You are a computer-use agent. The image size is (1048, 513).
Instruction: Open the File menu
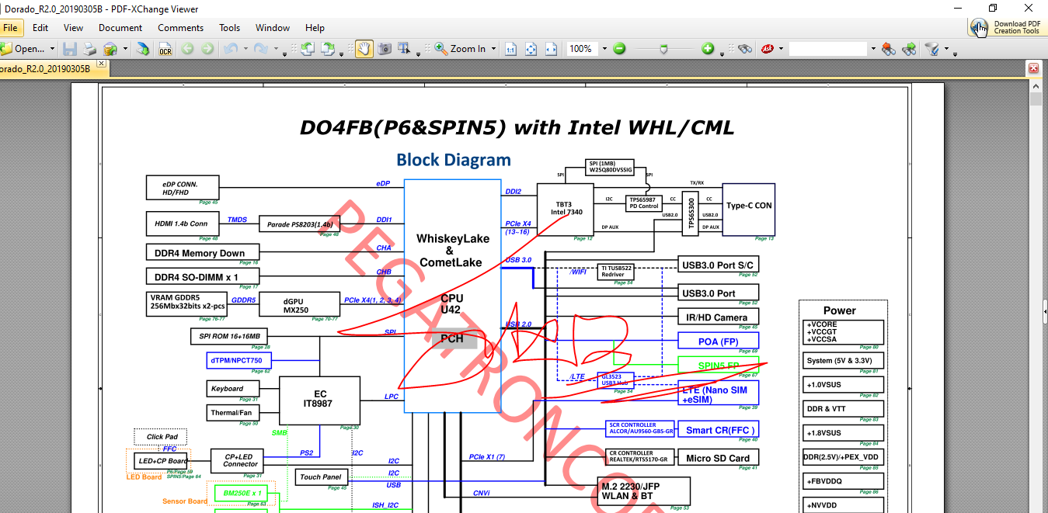(10, 27)
